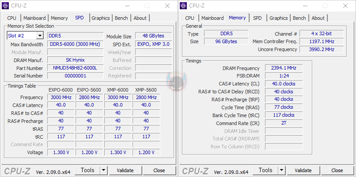This screenshot has width=356, height=177.
Task: Open the CPU tab in the left window
Action: pos(11,18)
